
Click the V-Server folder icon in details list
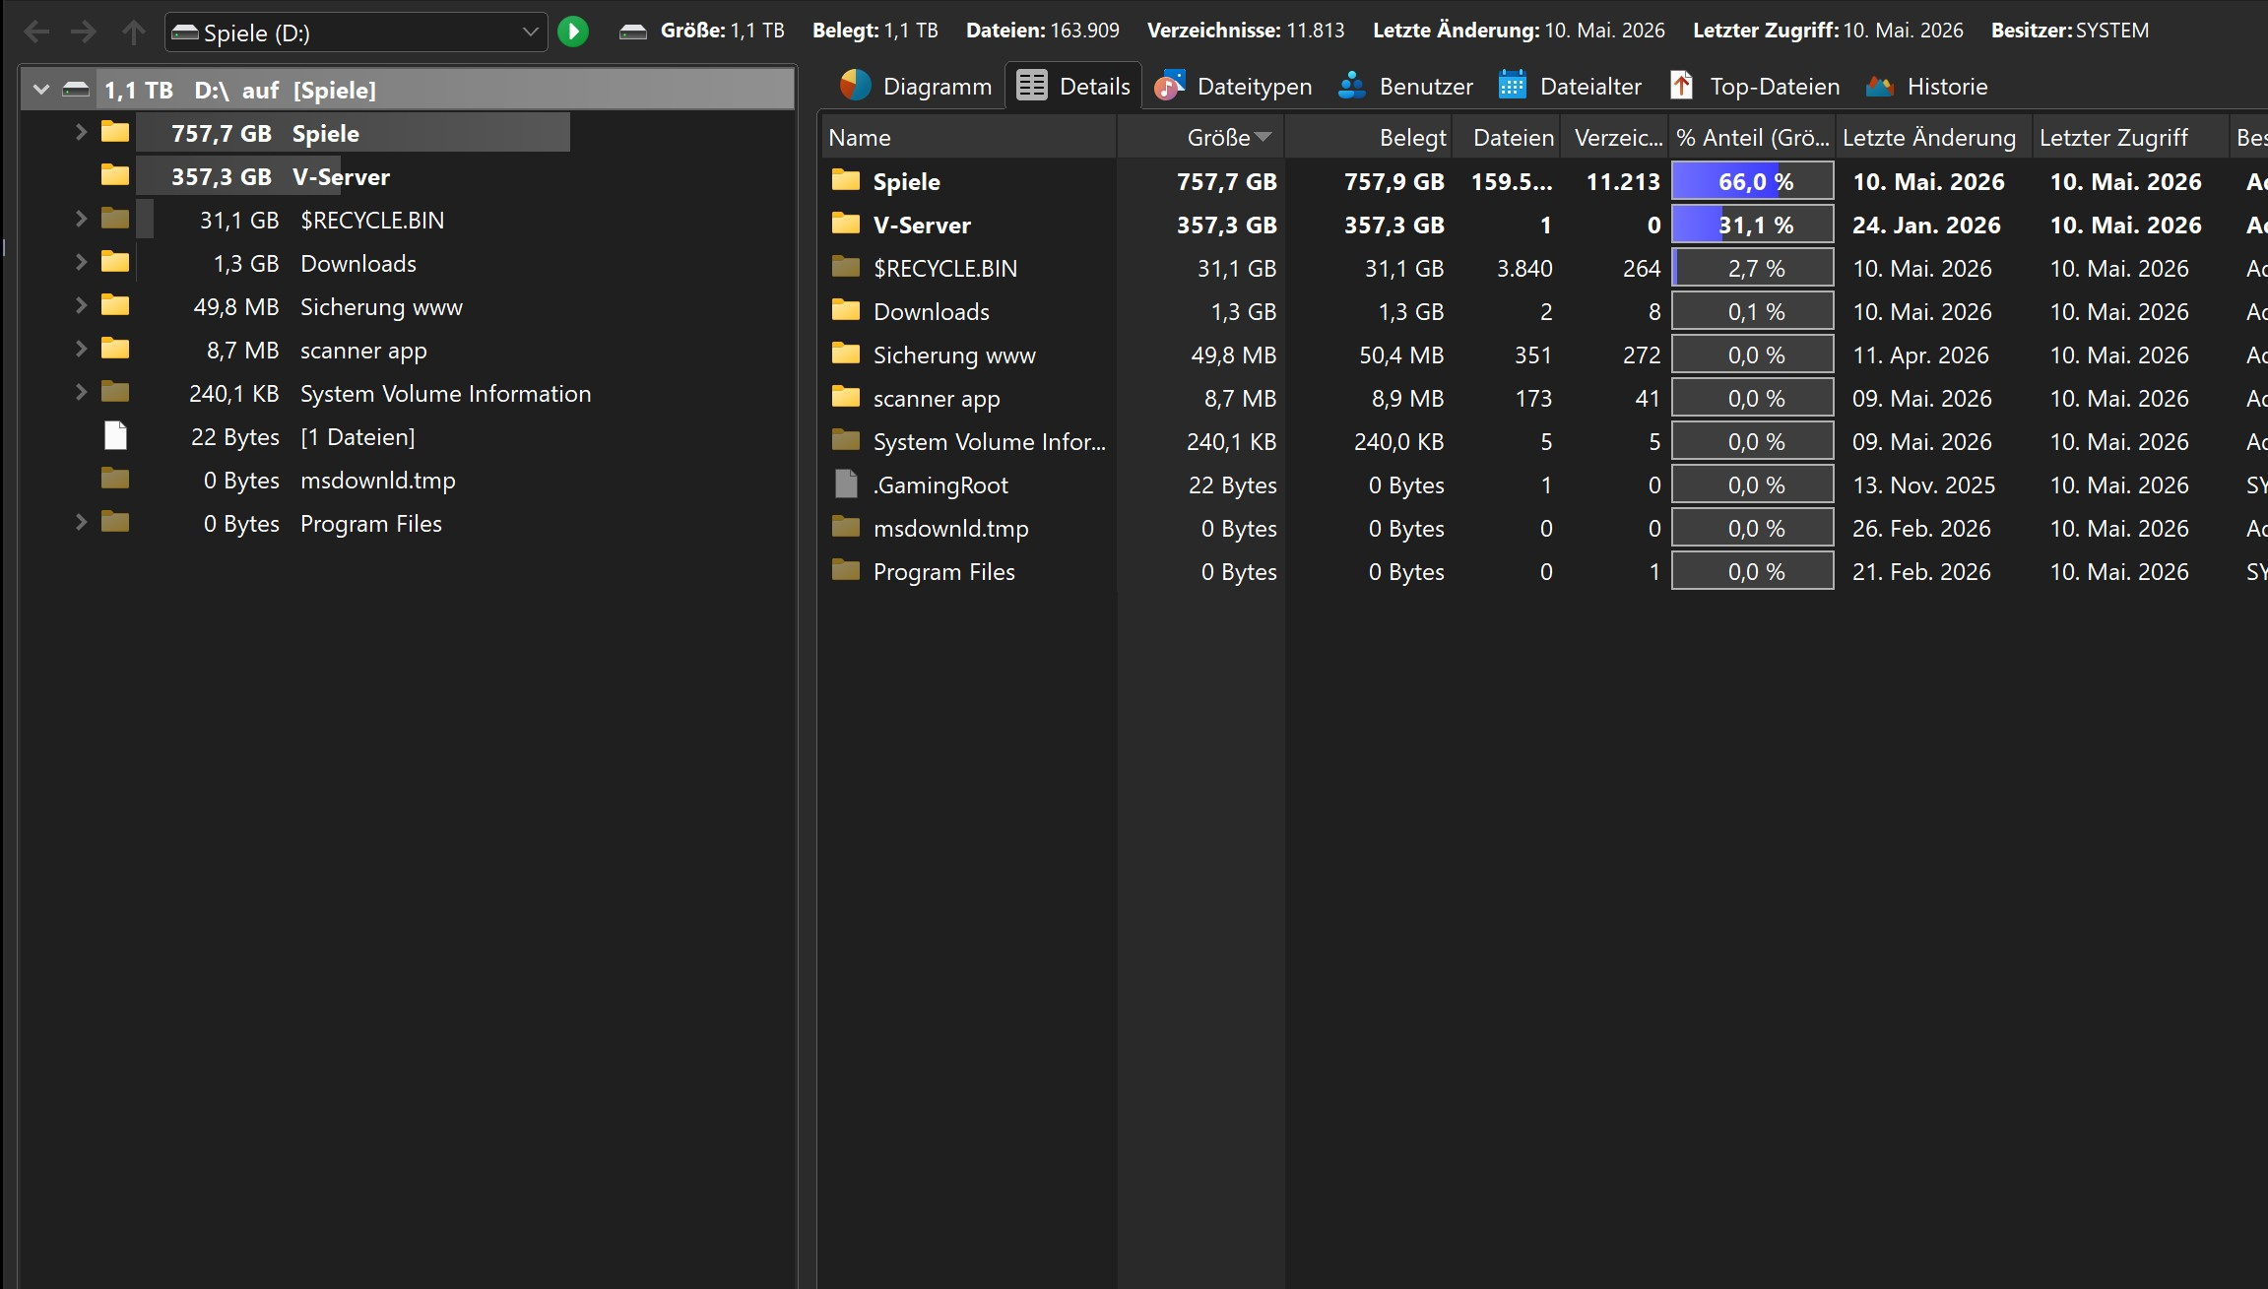point(846,224)
